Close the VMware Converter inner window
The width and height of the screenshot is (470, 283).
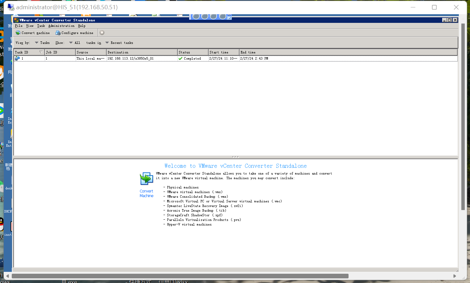pos(455,20)
